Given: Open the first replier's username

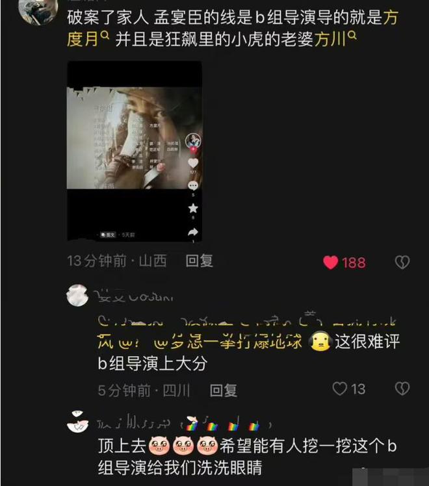Looking at the screenshot, I should (x=135, y=297).
